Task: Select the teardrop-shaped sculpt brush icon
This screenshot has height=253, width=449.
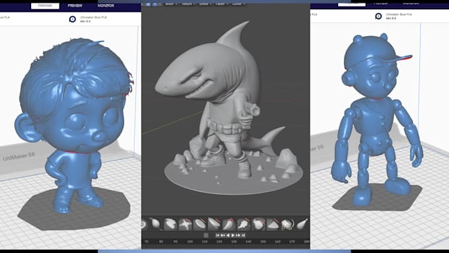Action: [x=155, y=224]
